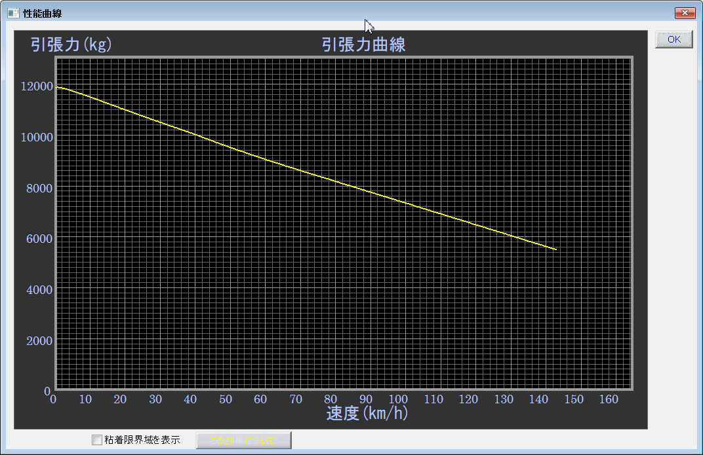This screenshot has height=455, width=703.
Task: Click the 160 x-axis tick label
Action: [609, 399]
